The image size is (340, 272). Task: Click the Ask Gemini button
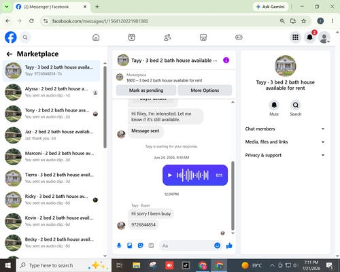pyautogui.click(x=270, y=7)
